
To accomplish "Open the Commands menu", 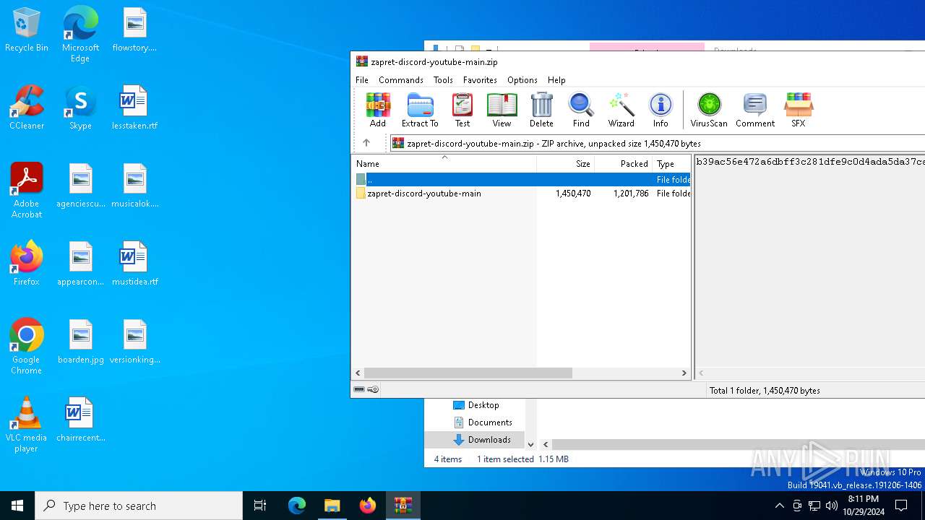I will pyautogui.click(x=401, y=80).
